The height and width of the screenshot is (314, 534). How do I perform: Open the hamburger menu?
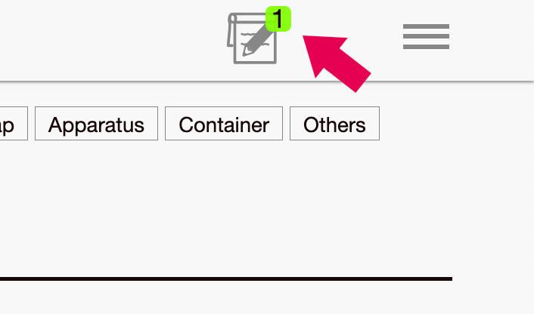(426, 36)
